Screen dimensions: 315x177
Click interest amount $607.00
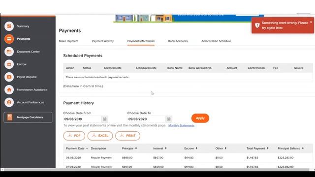point(158,158)
